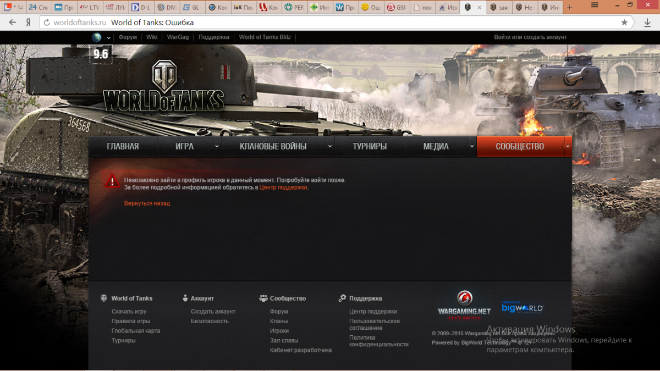Image resolution: width=660 pixels, height=371 pixels.
Task: Open the WarGag link in top bar
Action: pos(178,37)
